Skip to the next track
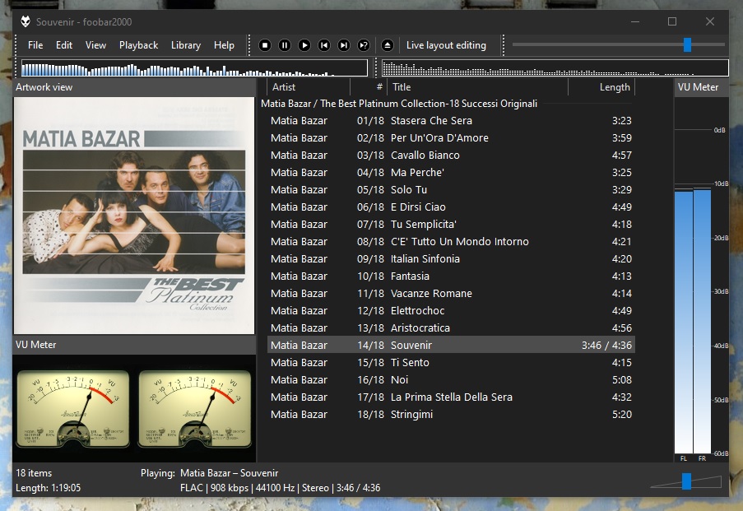The image size is (743, 511). click(x=344, y=45)
